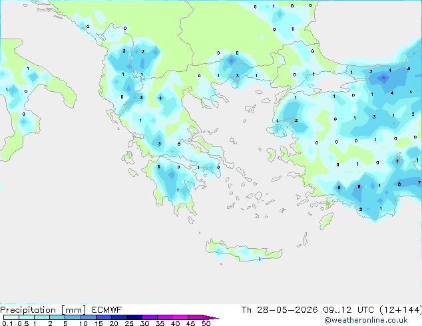The width and height of the screenshot is (422, 326).
Task: Click the '25' legend scale label
Action: [x=129, y=323]
